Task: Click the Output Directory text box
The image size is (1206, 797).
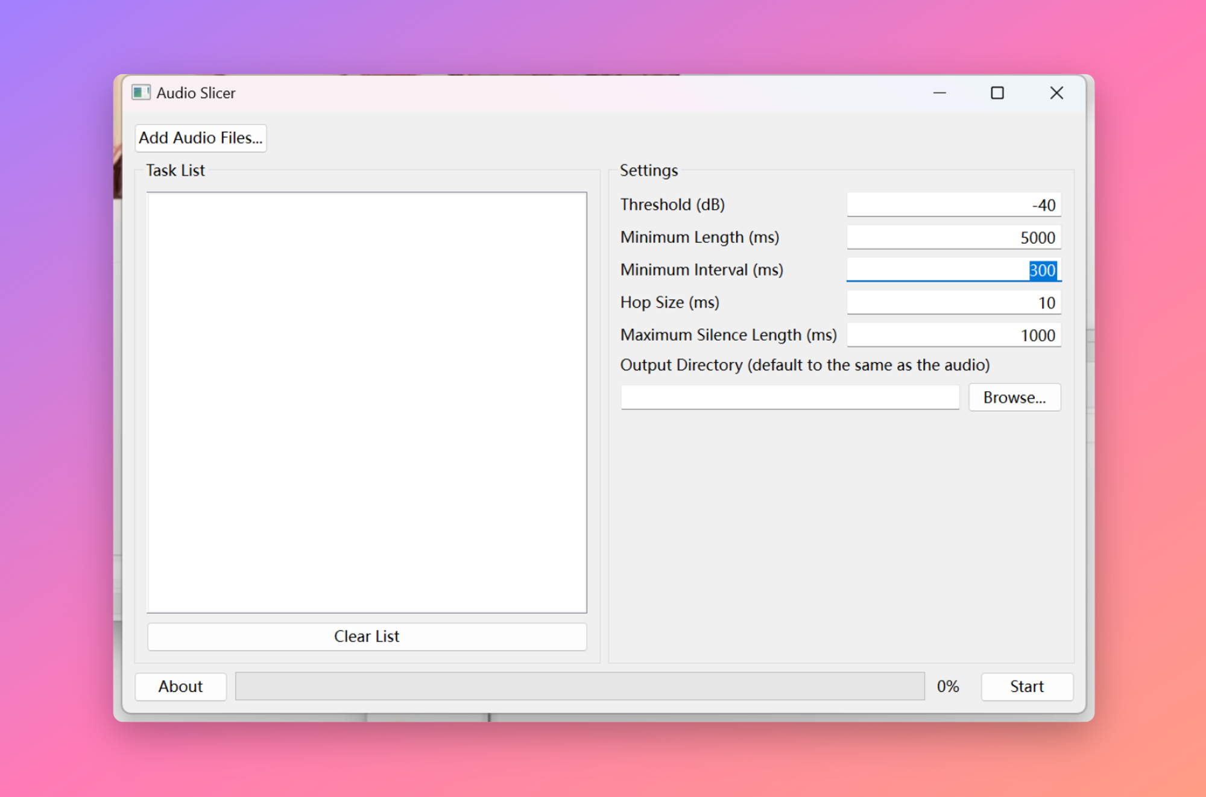Action: coord(789,397)
